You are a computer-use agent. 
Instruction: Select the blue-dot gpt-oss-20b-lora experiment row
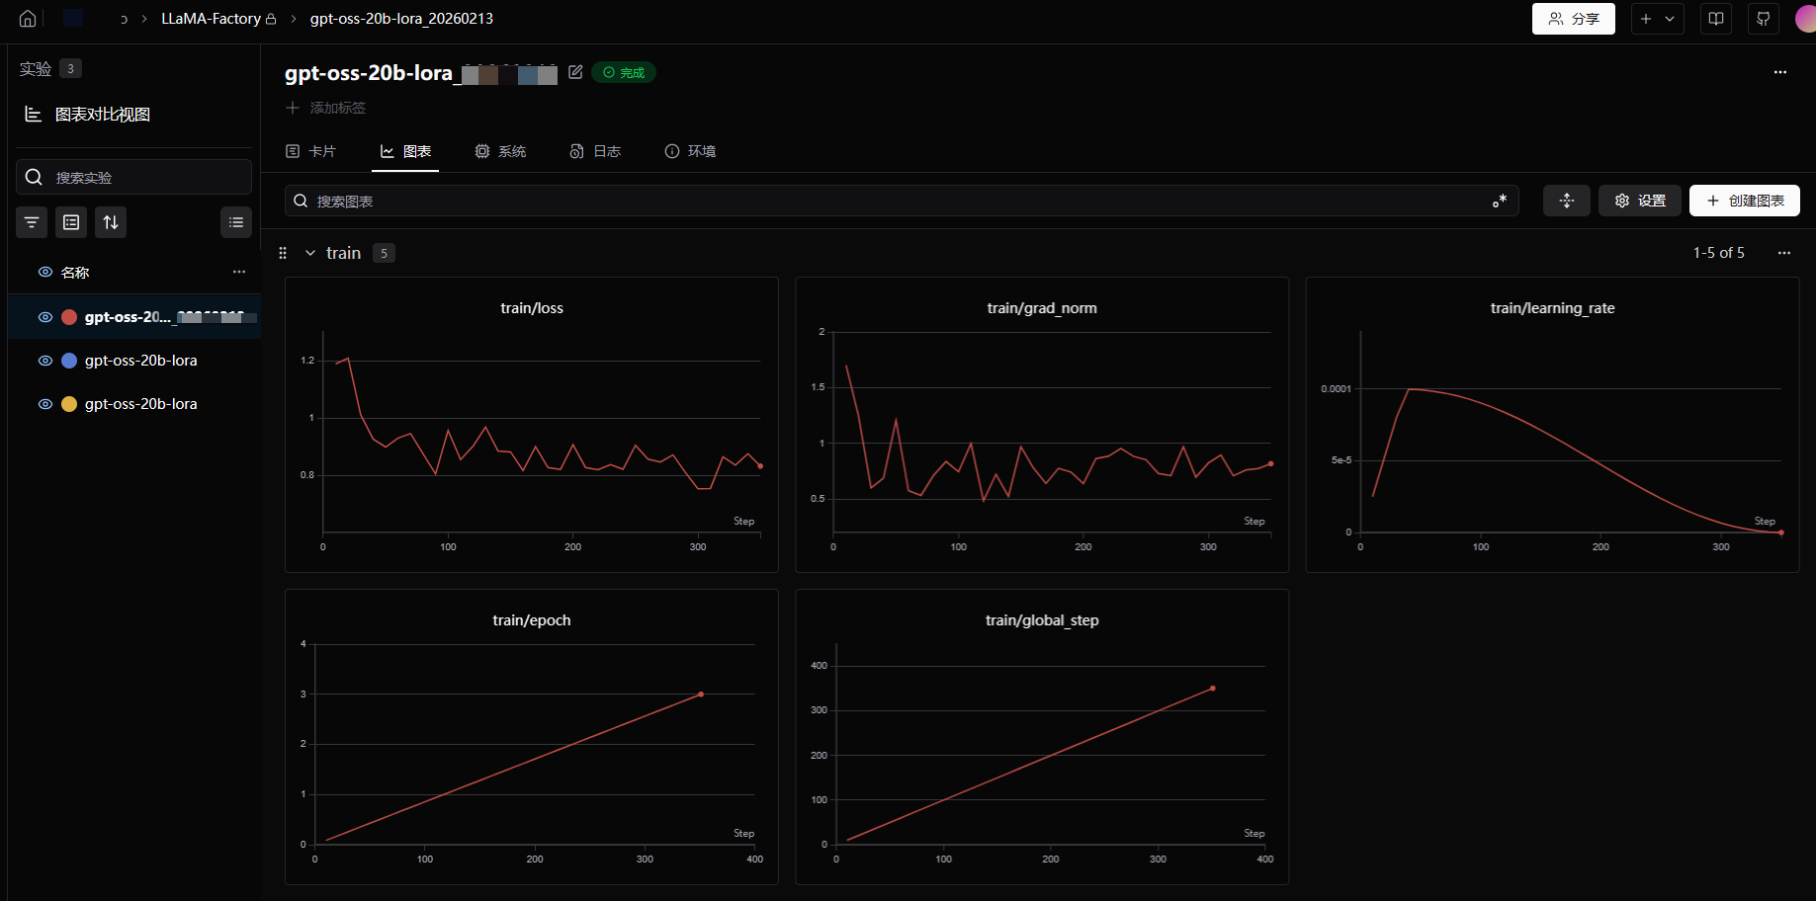tap(134, 361)
